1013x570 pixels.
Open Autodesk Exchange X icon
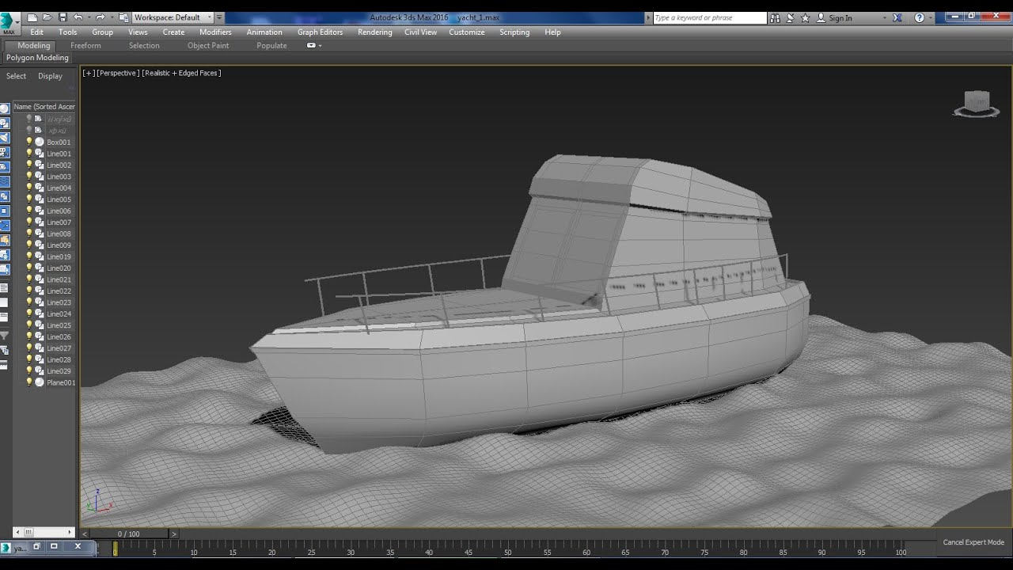(x=897, y=17)
